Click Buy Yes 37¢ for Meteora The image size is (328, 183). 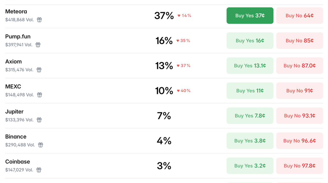(x=250, y=16)
